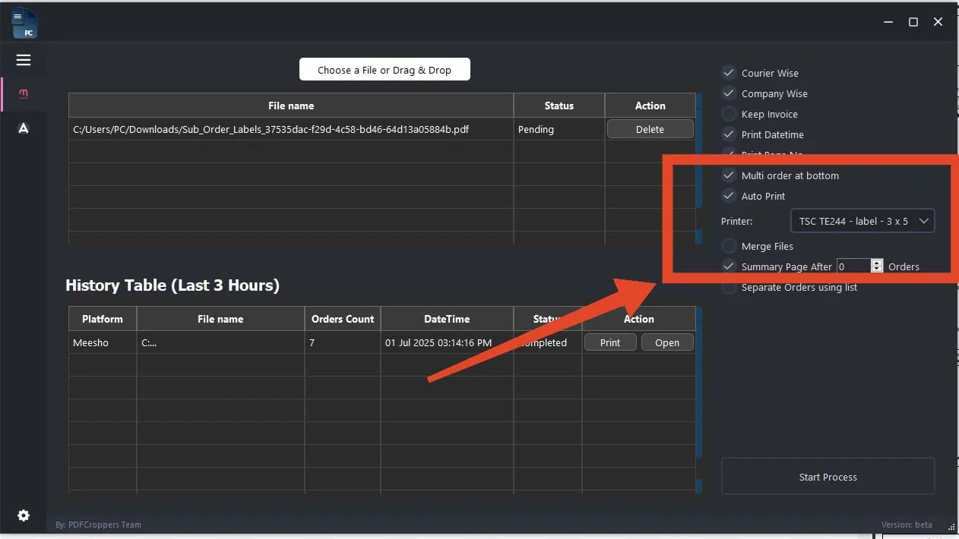Disable the Company Wise option
959x539 pixels.
pyautogui.click(x=729, y=93)
